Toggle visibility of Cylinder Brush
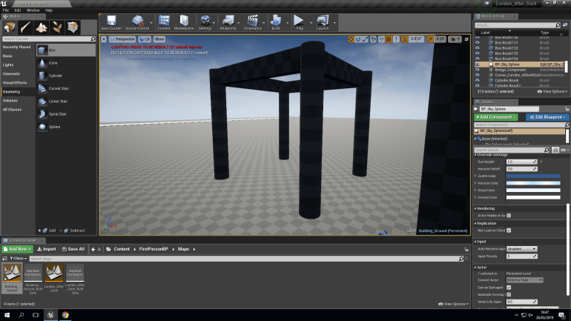The width and height of the screenshot is (571, 321). tap(477, 80)
